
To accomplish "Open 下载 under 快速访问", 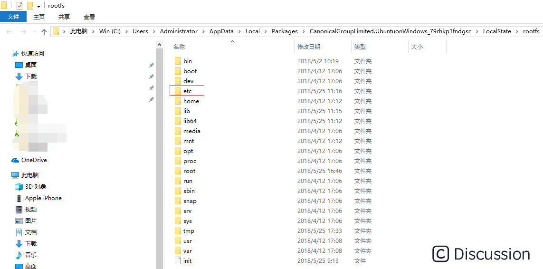I will (31, 76).
